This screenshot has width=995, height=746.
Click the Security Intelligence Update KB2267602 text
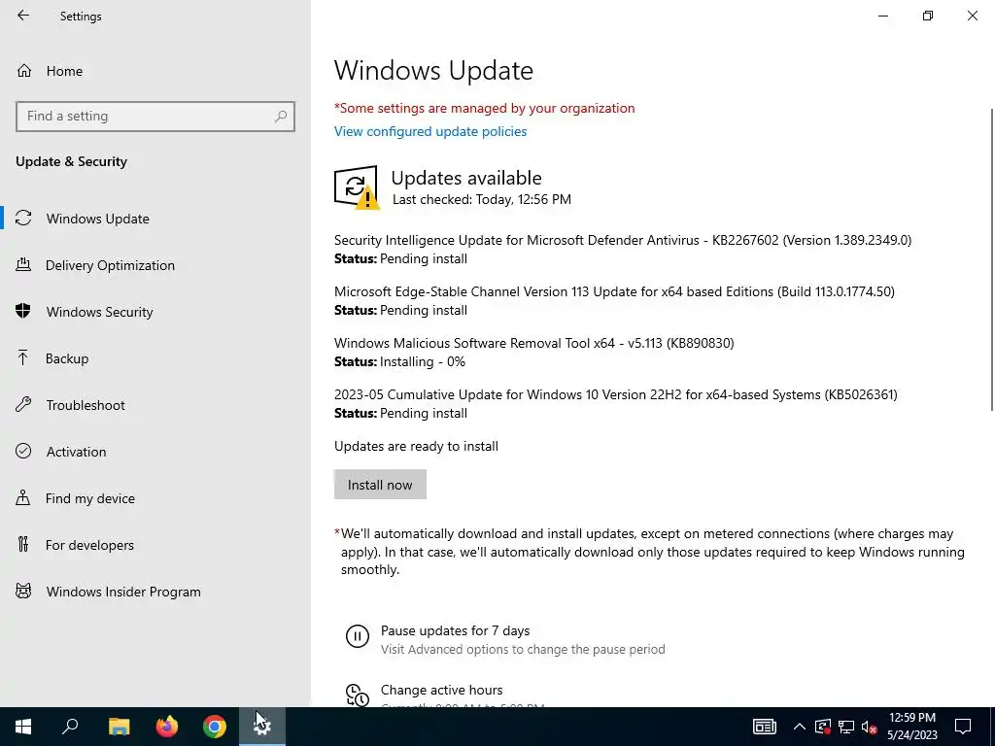click(623, 241)
